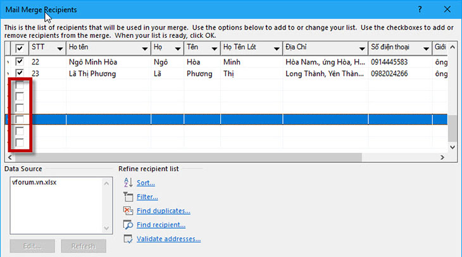This screenshot has height=257, width=462.
Task: Open the Find duplicates... link
Action: [163, 211]
